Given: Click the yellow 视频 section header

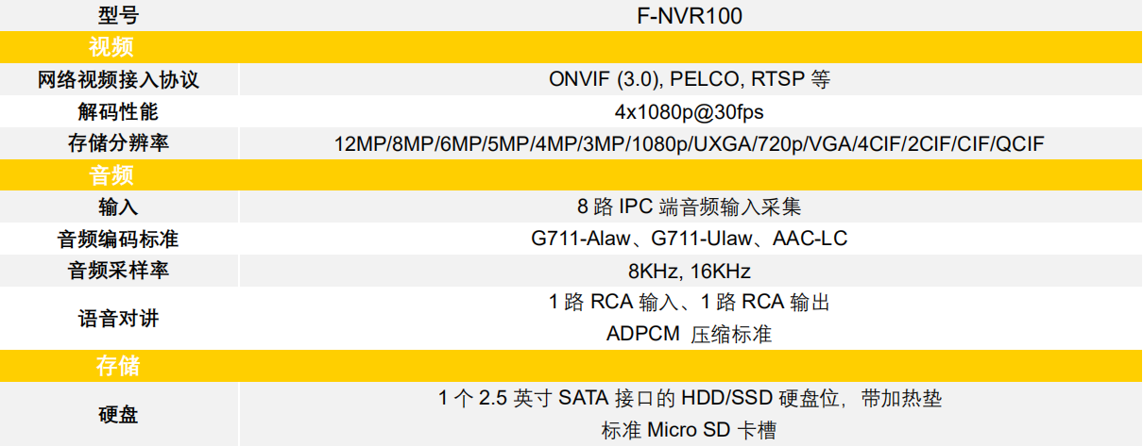Looking at the screenshot, I should point(111,47).
